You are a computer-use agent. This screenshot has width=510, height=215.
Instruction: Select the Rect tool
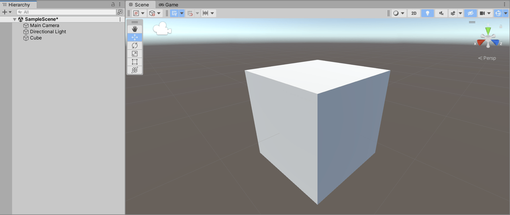coord(135,62)
